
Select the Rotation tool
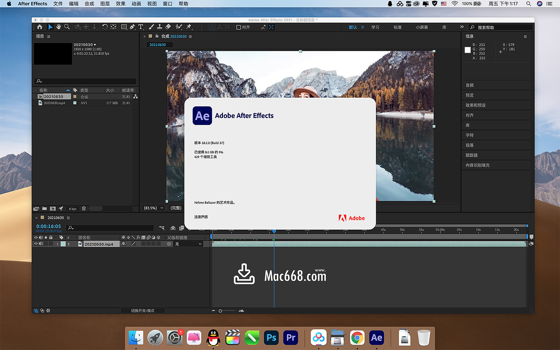coord(105,27)
